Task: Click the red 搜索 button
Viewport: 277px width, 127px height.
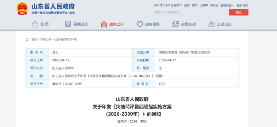Action: tap(239, 12)
